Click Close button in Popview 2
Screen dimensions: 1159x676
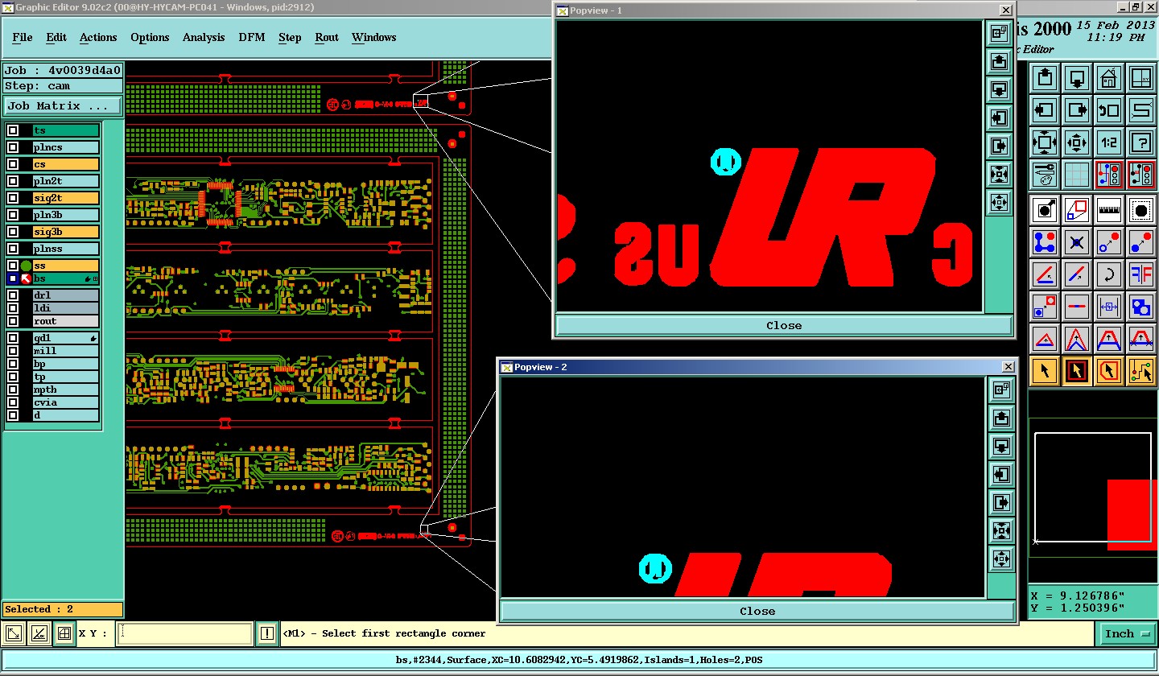pos(757,611)
